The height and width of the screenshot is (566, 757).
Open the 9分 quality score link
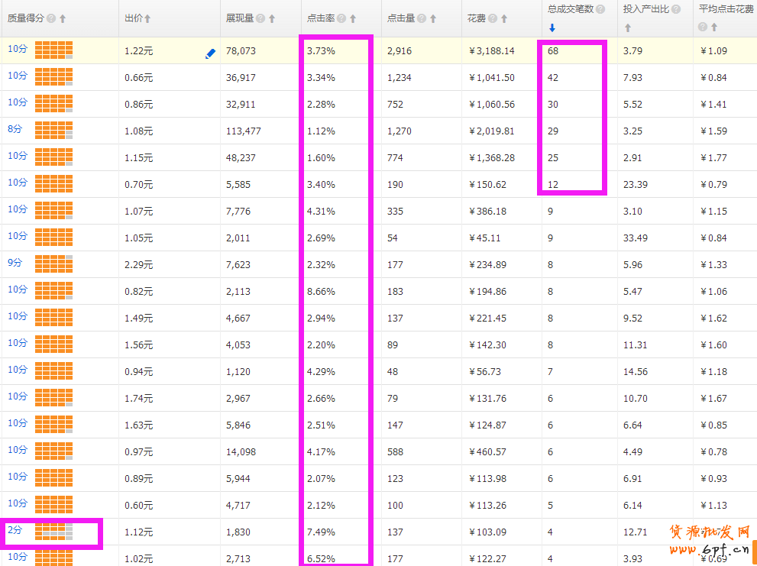coord(15,263)
